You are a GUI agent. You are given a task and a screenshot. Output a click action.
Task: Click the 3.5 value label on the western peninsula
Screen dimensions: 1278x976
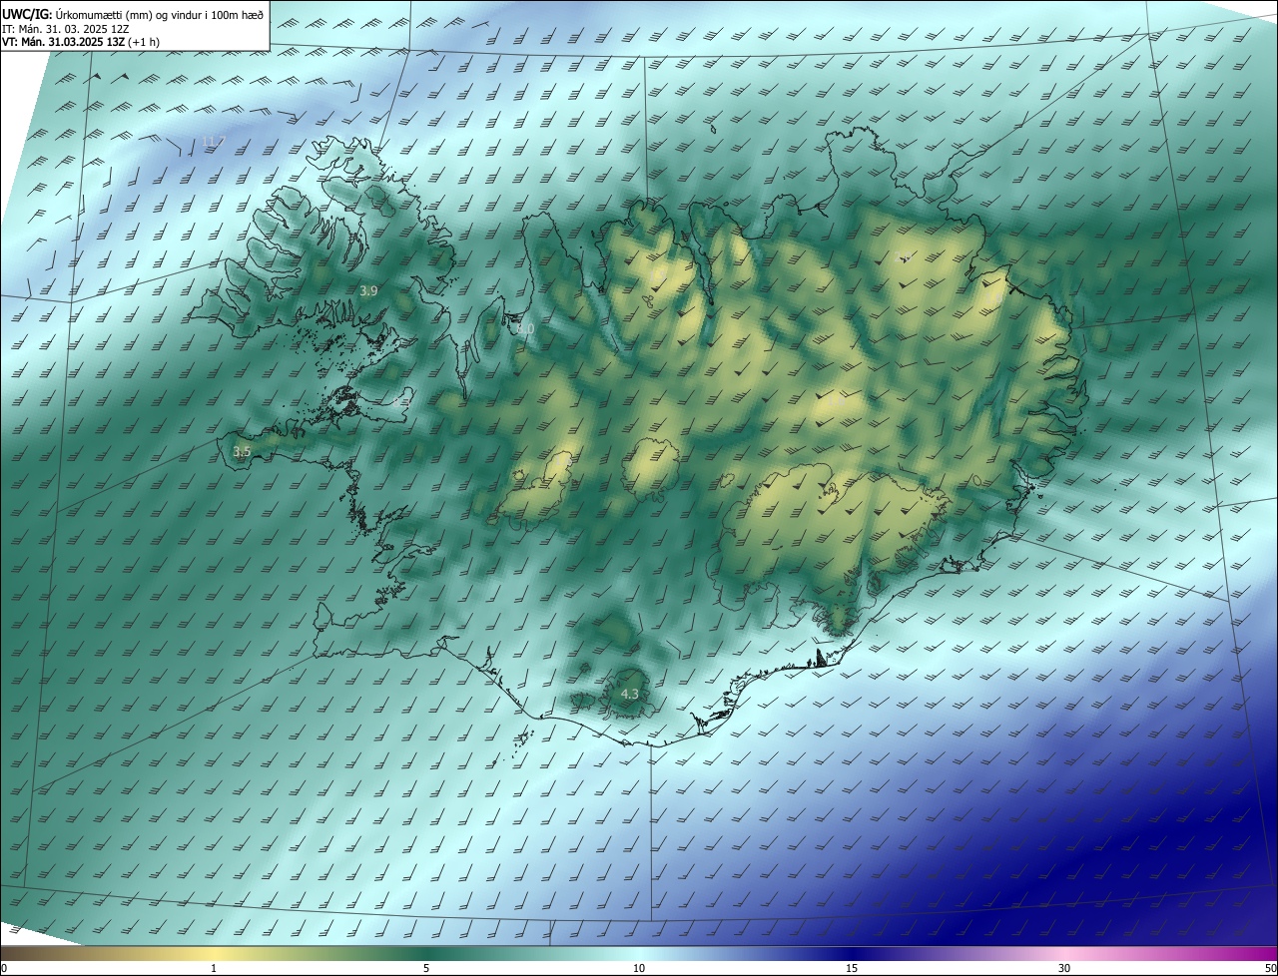click(x=241, y=452)
